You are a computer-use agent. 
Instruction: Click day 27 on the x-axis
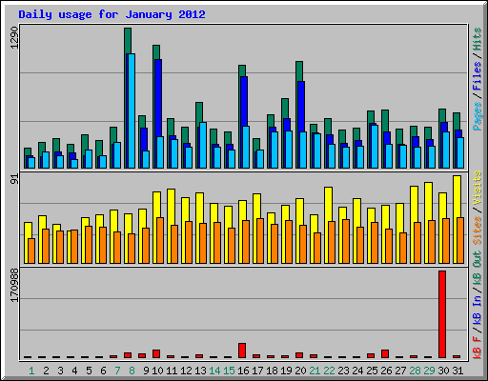tap(400, 371)
